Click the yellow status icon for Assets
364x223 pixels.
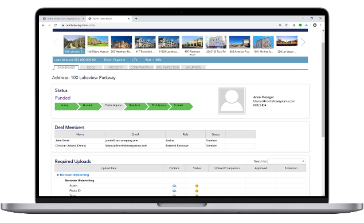(197, 186)
